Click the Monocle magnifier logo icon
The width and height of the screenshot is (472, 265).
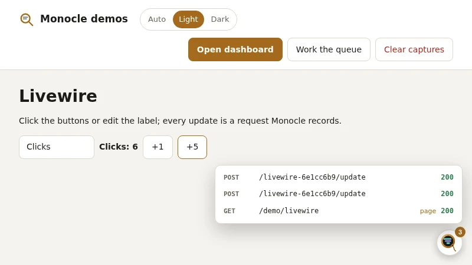(27, 19)
